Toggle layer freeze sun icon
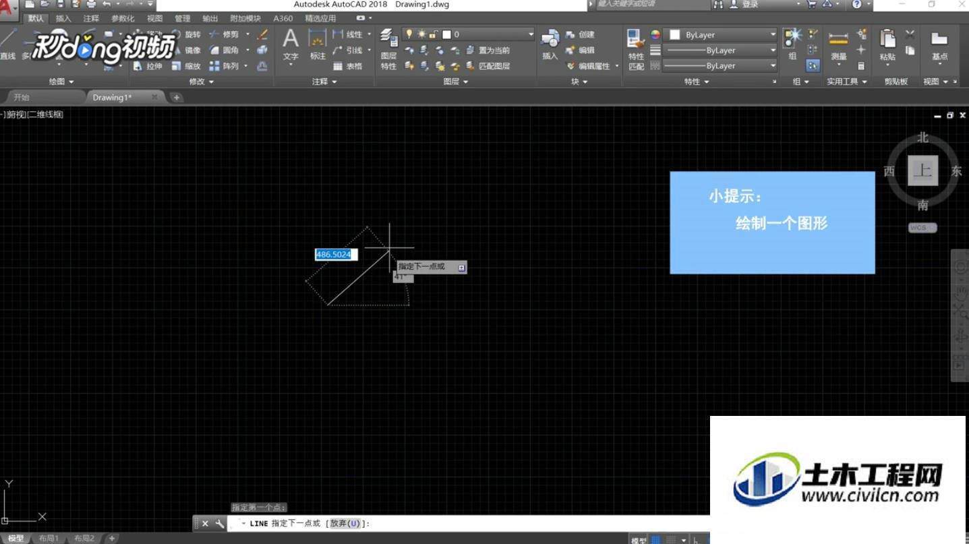969x544 pixels. 421,34
